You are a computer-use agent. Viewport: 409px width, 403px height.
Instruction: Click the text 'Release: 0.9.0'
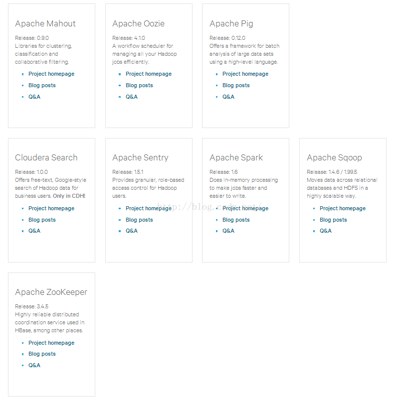click(x=32, y=38)
